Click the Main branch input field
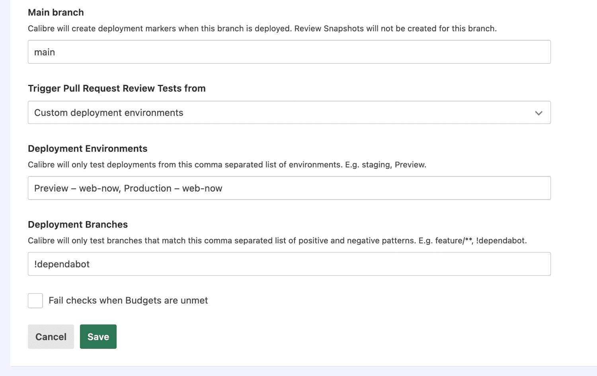 (x=289, y=52)
